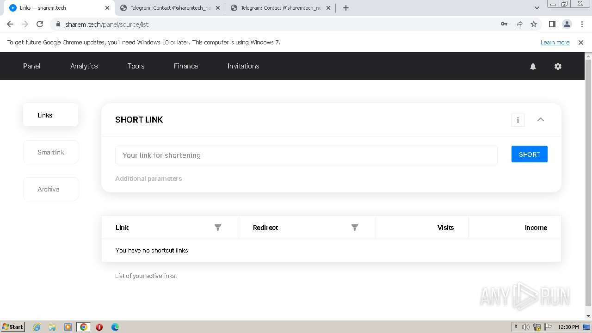Click the volume icon in system tray
The image size is (592, 333).
click(526, 327)
